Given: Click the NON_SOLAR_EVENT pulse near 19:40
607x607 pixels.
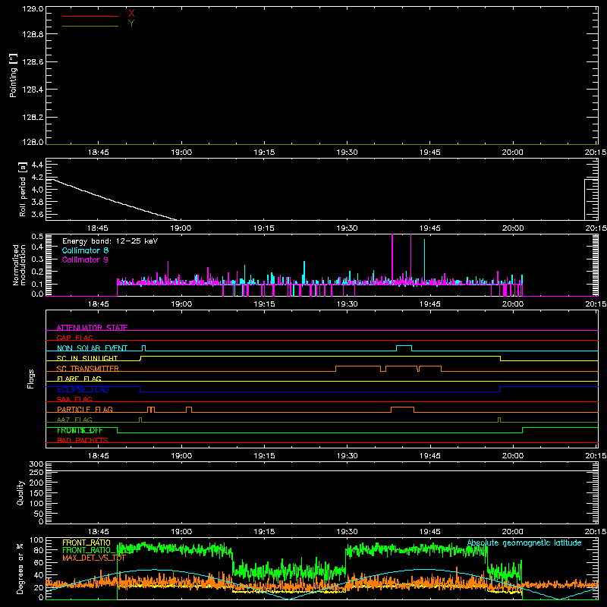Looking at the screenshot, I should tap(404, 348).
